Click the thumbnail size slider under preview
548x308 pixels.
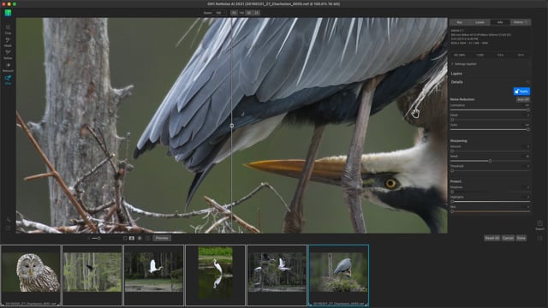(95, 238)
